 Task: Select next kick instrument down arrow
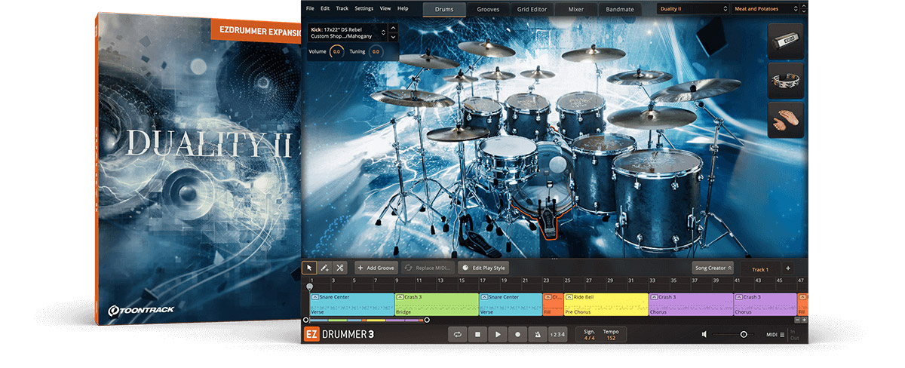tap(393, 37)
